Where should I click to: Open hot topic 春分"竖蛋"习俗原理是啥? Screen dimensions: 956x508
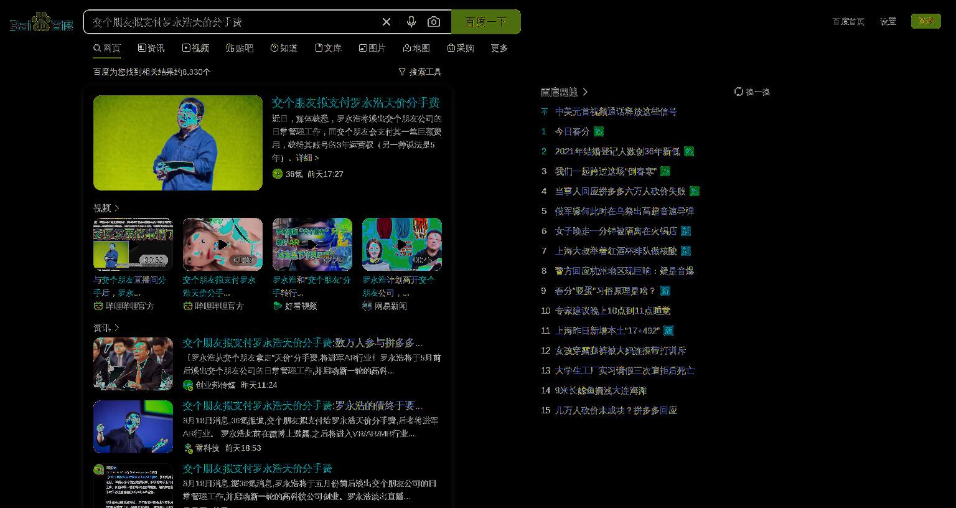pyautogui.click(x=605, y=291)
